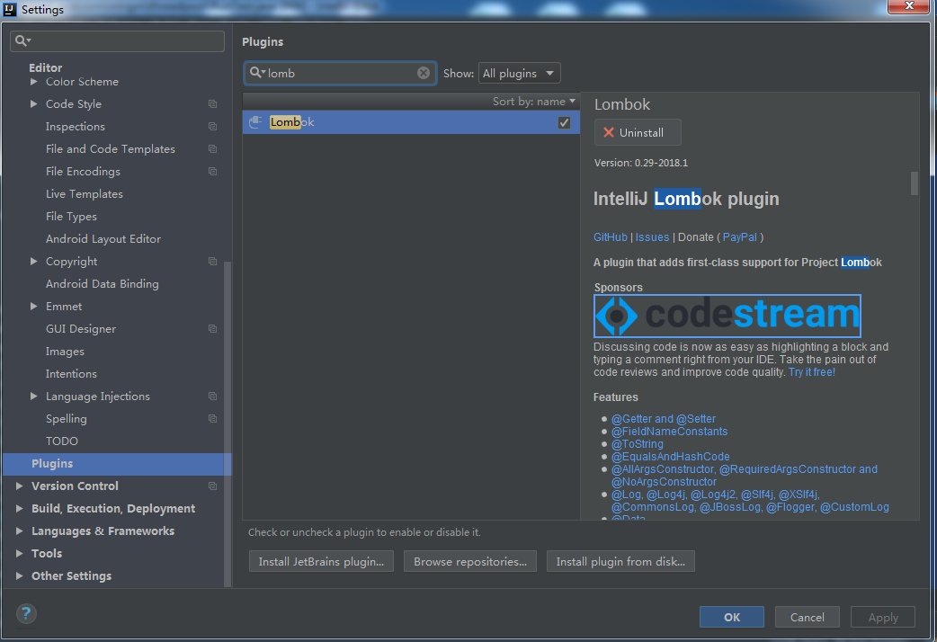Open Images settings page
Viewport: 937px width, 642px height.
65,352
